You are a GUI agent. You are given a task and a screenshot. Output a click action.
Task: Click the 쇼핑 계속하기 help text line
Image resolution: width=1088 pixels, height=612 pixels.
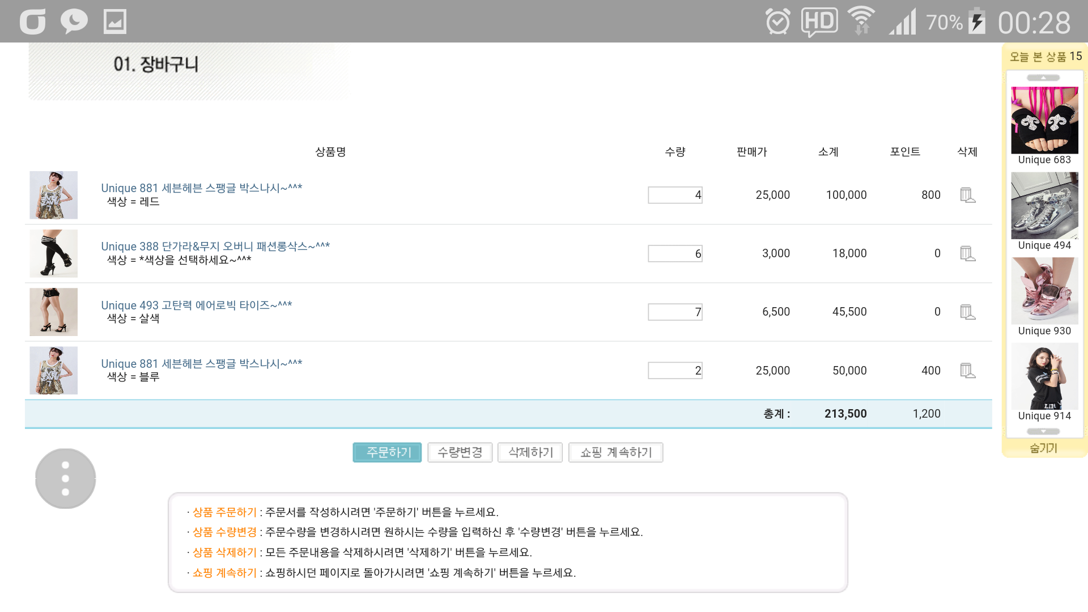coord(381,573)
